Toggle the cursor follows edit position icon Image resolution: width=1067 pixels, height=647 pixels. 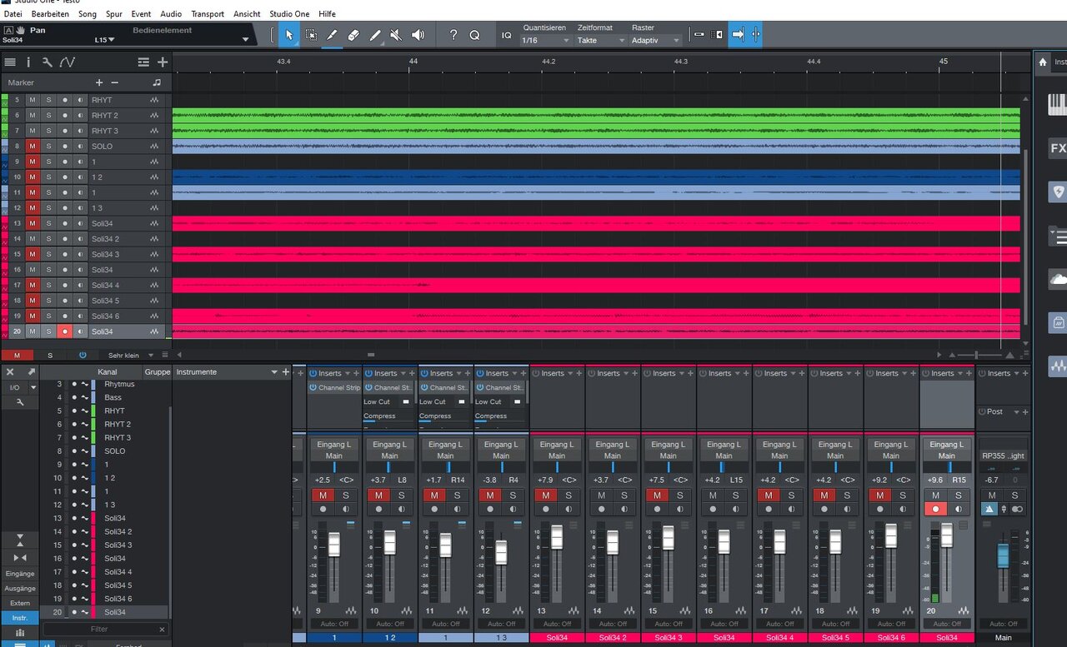pos(755,34)
